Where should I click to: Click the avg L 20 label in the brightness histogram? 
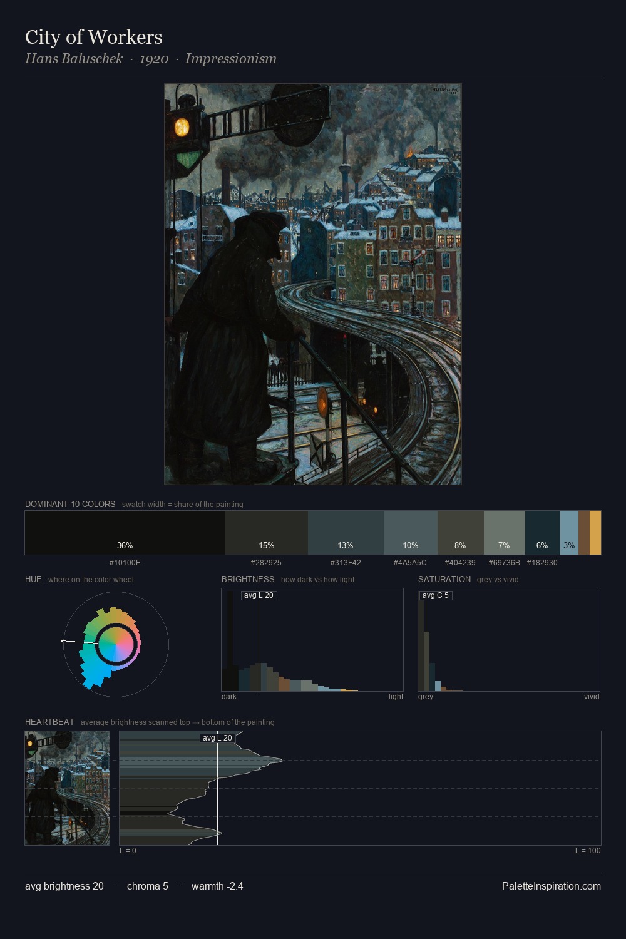(259, 595)
